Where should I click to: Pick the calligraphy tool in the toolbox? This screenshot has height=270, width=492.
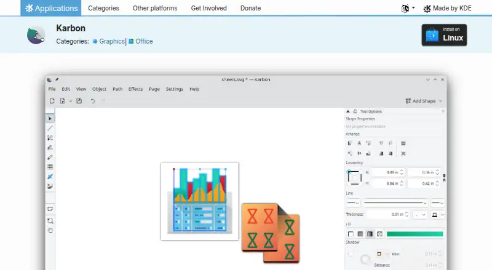(x=50, y=147)
